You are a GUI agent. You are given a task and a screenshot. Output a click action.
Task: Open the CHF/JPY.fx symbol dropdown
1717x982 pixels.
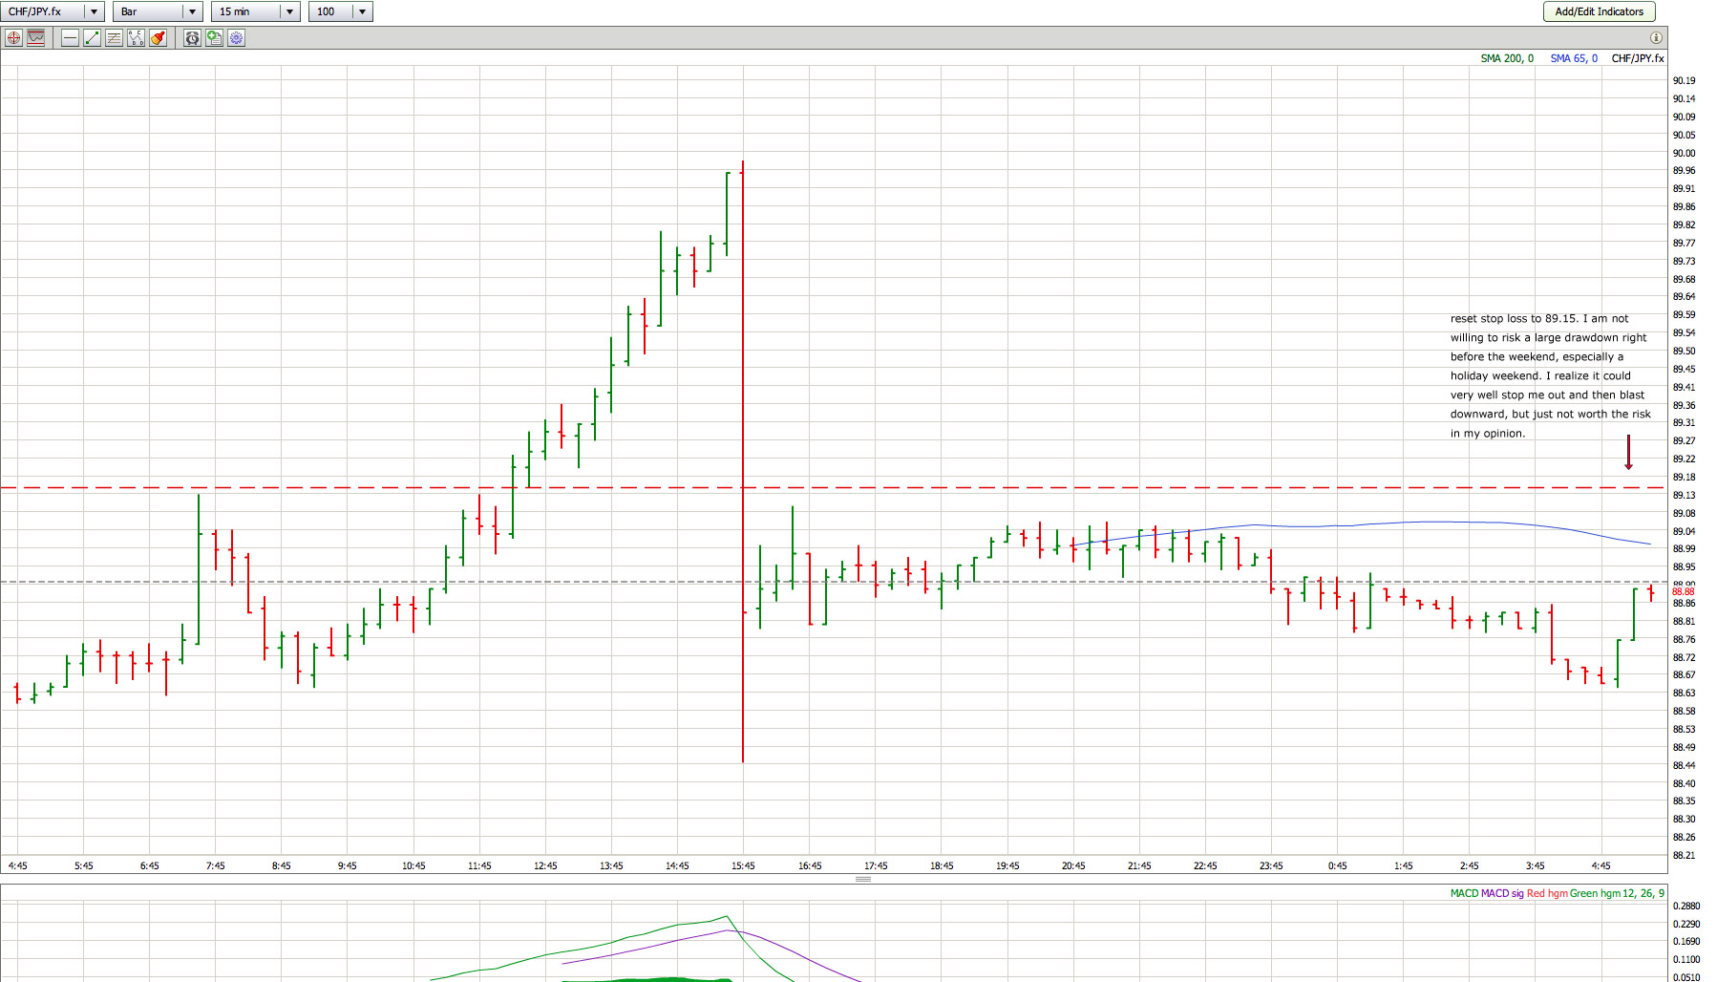(94, 11)
